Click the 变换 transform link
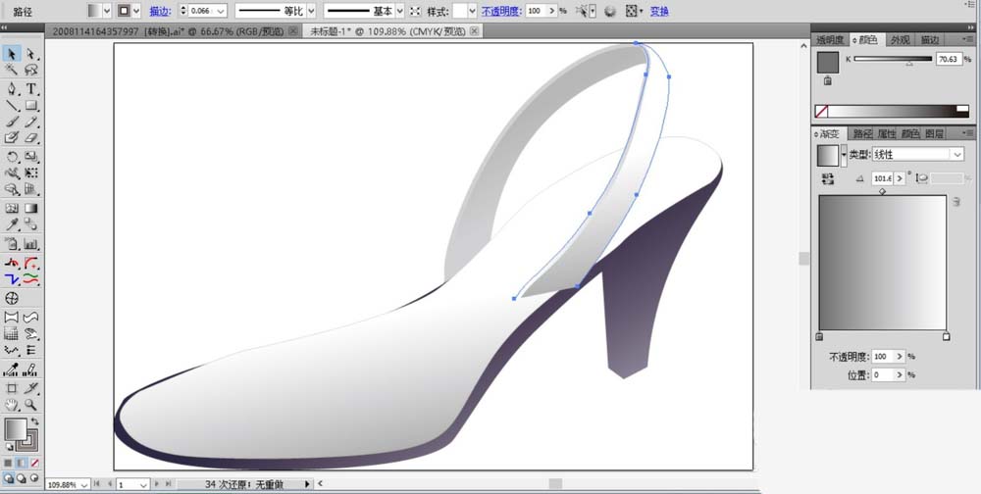 point(659,11)
